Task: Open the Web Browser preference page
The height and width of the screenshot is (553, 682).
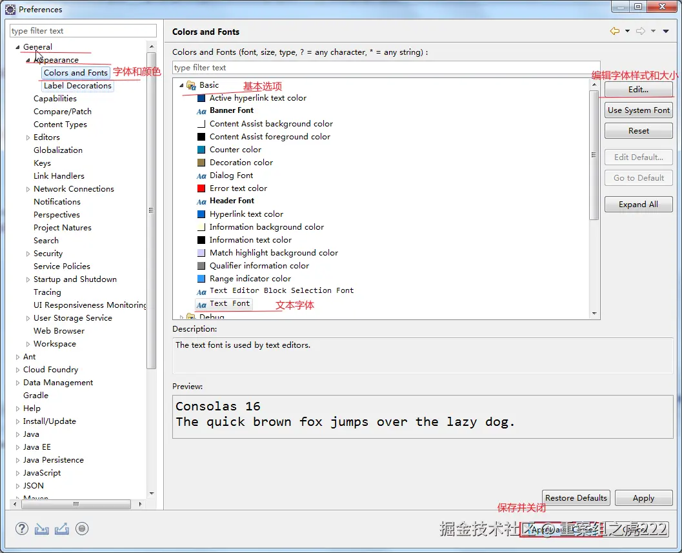Action: (x=59, y=331)
